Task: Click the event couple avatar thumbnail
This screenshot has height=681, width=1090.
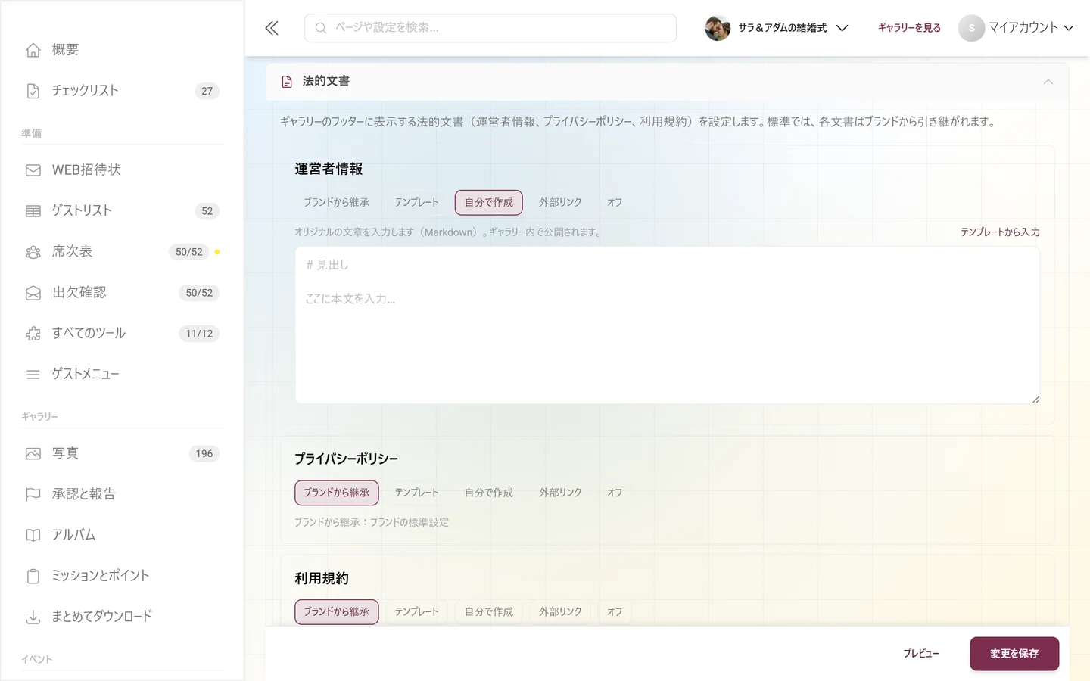Action: click(x=718, y=28)
